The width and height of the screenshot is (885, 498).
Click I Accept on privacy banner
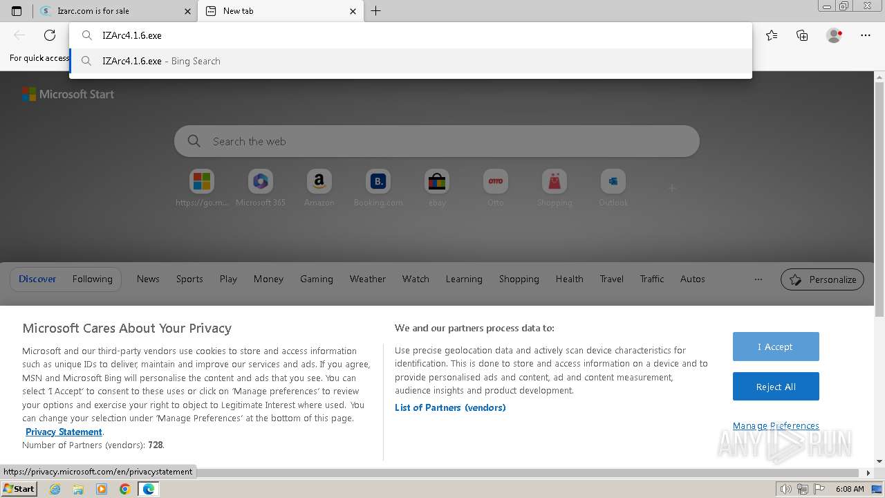pyautogui.click(x=776, y=347)
